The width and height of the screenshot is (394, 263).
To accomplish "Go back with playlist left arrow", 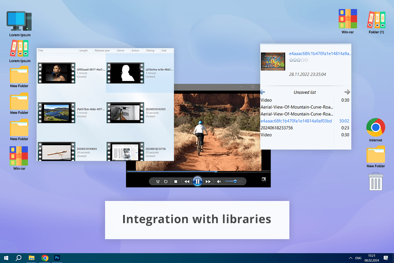I will [263, 92].
